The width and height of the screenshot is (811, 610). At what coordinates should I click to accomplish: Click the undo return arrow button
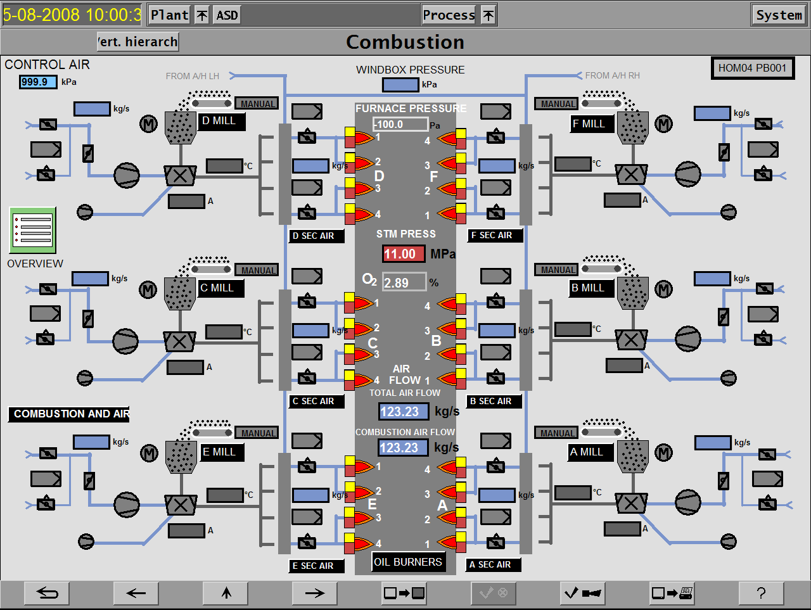coord(47,594)
